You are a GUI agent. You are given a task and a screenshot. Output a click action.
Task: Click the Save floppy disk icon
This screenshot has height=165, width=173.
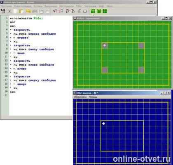(3, 11)
